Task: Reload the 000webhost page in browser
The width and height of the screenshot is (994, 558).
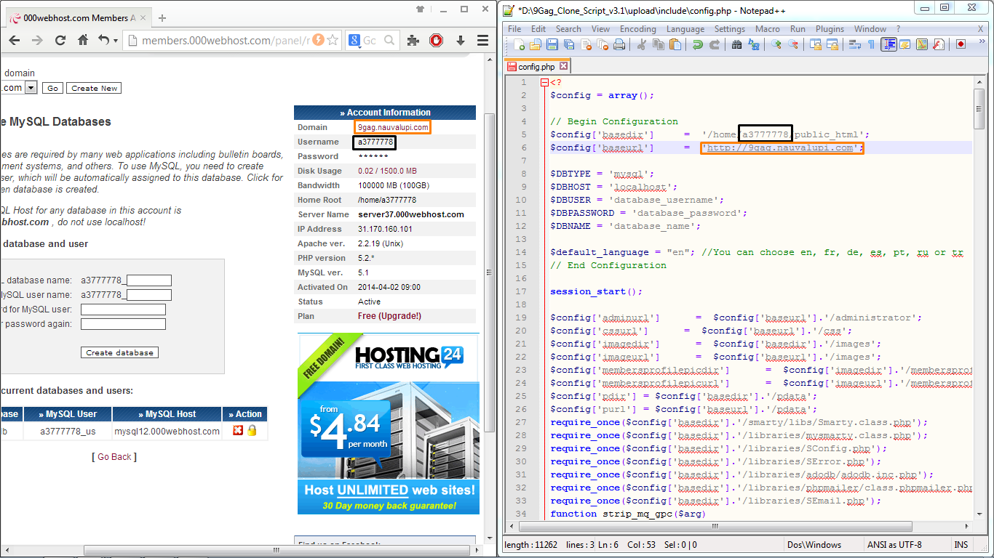Action: coord(60,41)
